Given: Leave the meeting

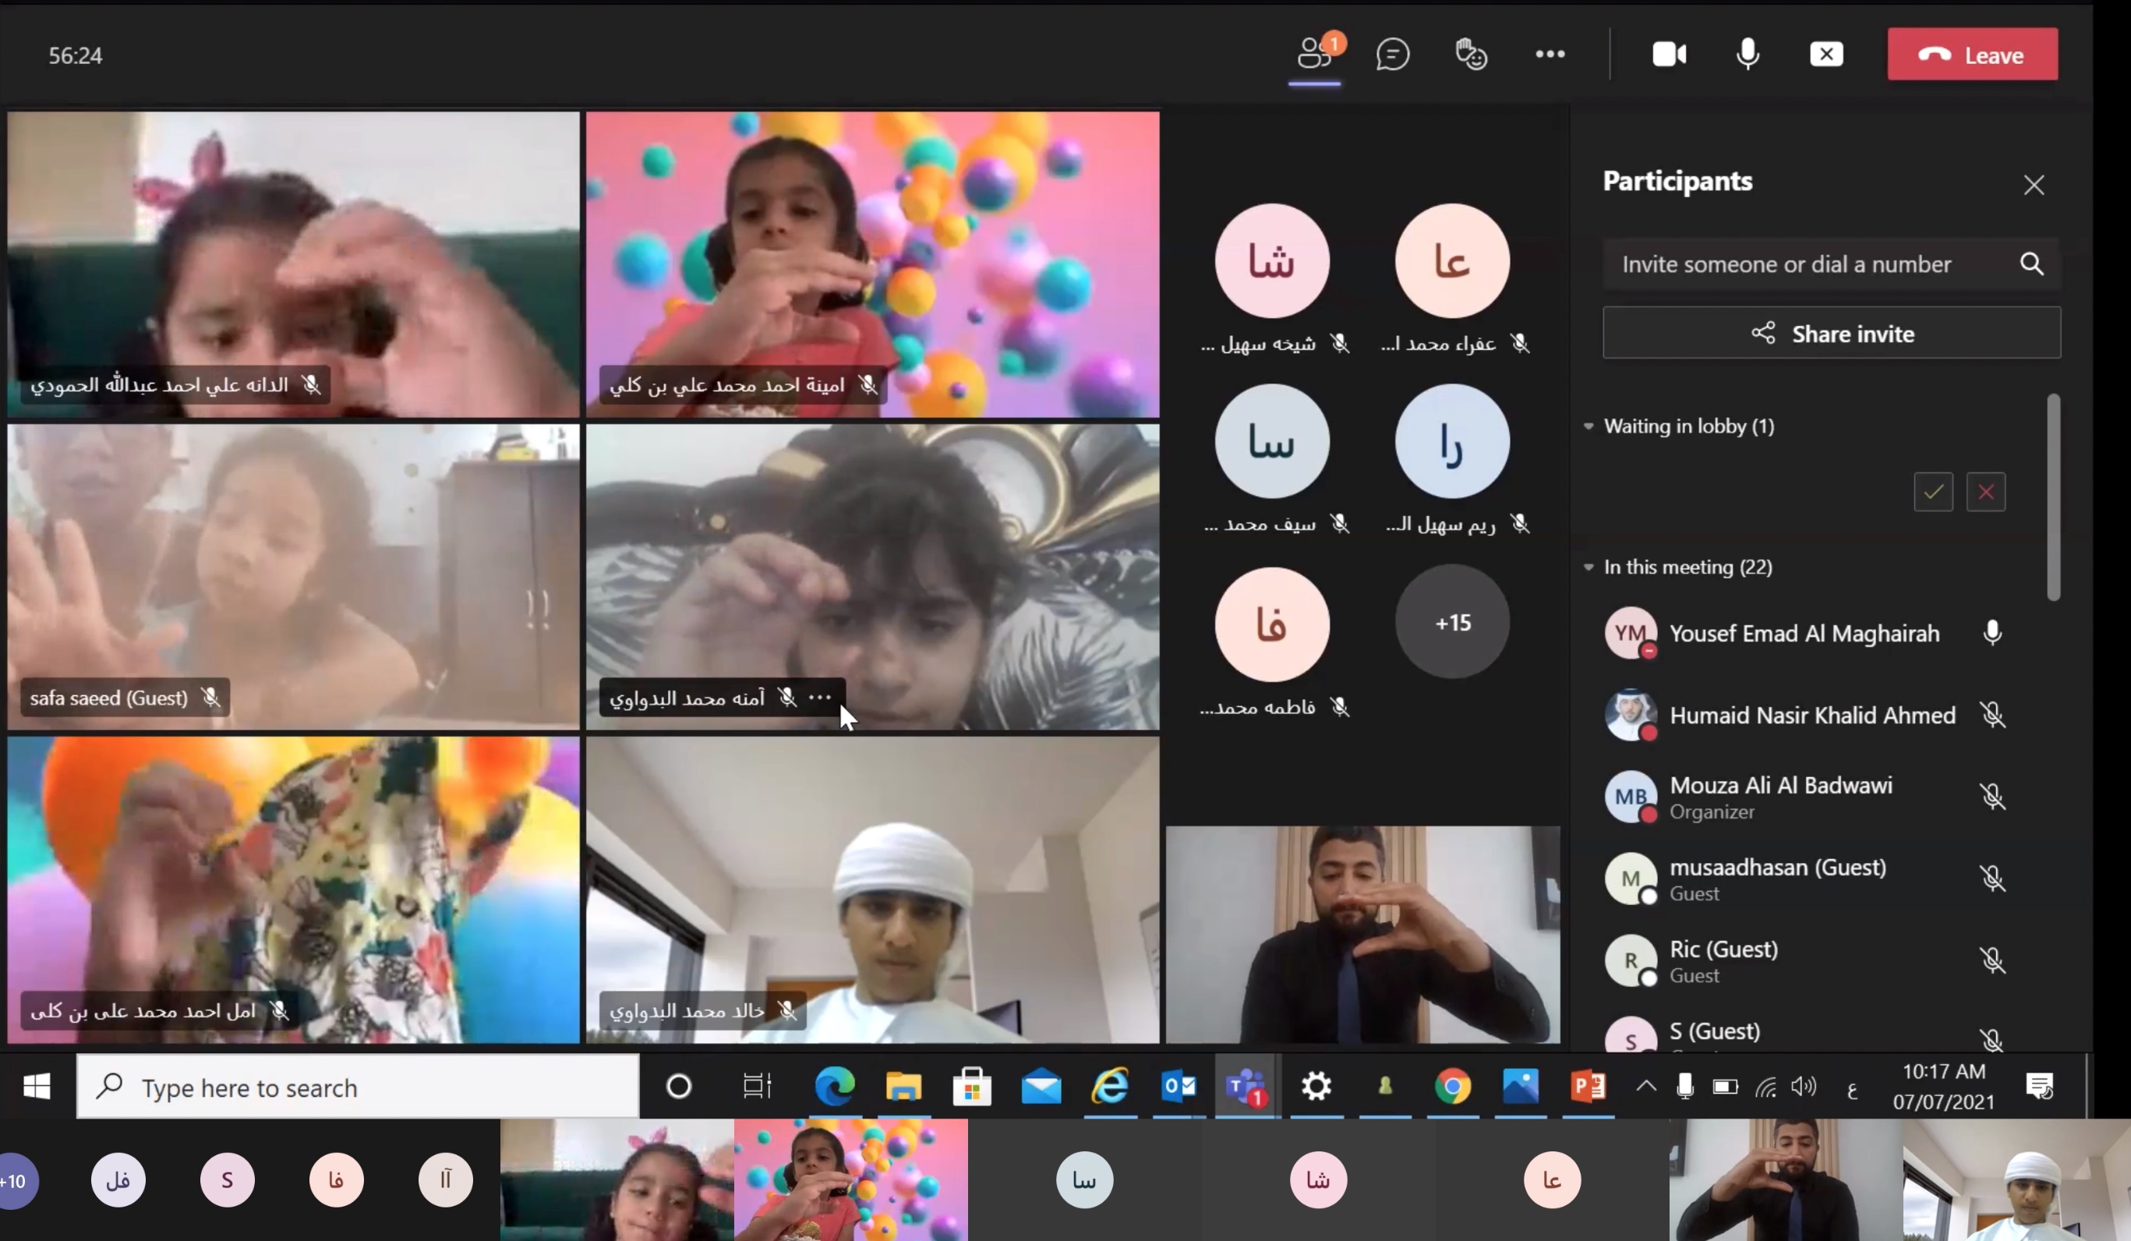Looking at the screenshot, I should coord(1971,54).
